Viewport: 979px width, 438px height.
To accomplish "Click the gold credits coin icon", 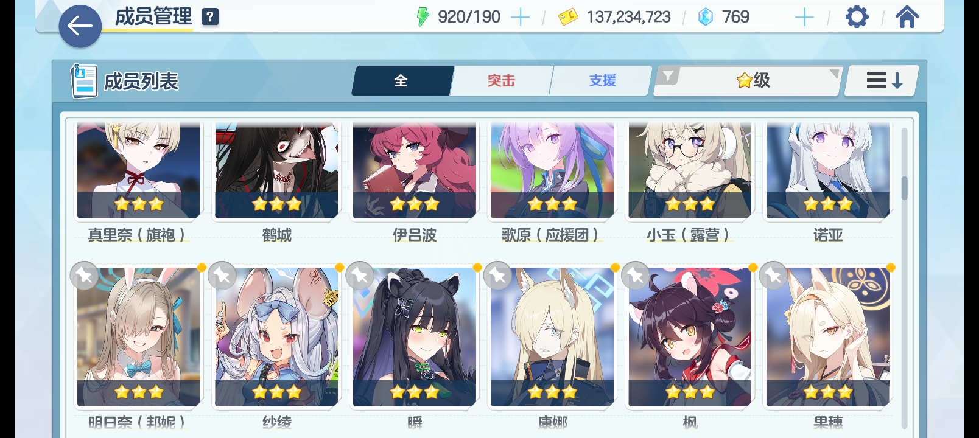I will click(x=567, y=17).
